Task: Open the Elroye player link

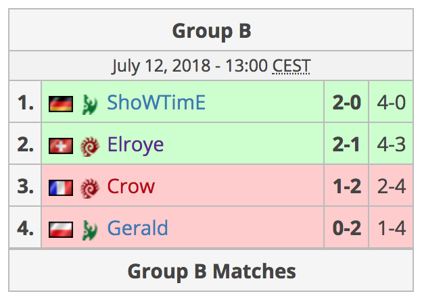Action: pos(135,145)
